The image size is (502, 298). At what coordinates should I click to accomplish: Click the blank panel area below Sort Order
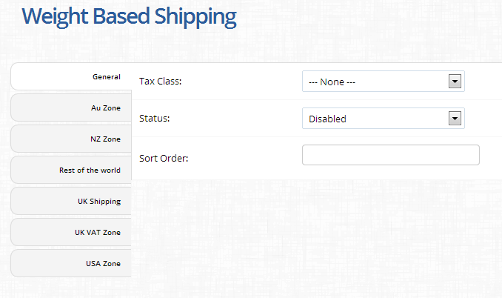[316, 237]
